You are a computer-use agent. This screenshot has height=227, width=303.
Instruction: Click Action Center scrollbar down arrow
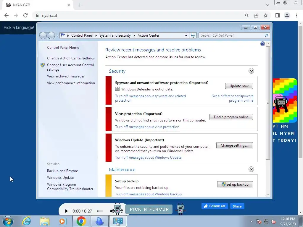click(x=268, y=194)
